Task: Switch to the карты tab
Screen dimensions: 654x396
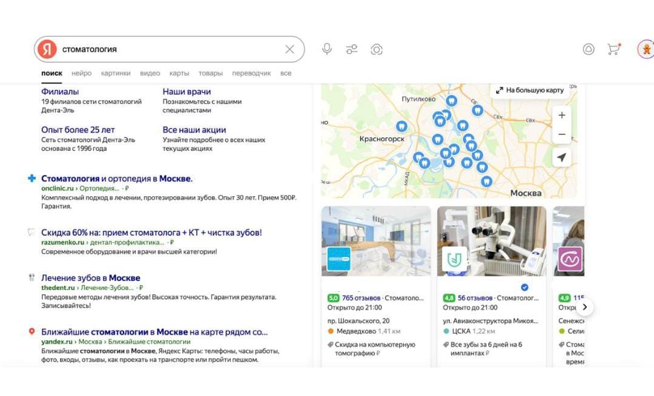Action: click(x=179, y=73)
